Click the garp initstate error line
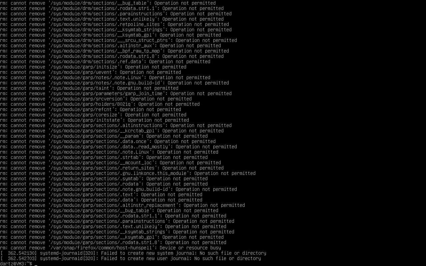This screenshot has width=426, height=266. (95, 120)
